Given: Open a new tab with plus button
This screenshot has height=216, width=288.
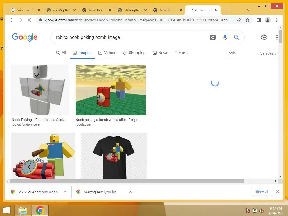Looking at the screenshot, I should (x=227, y=10).
